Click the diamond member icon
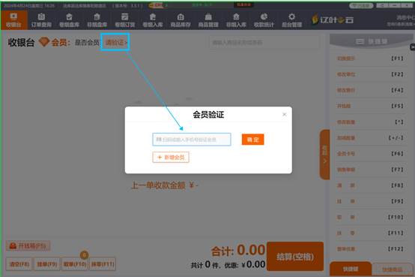This screenshot has width=415, height=277. coord(44,41)
